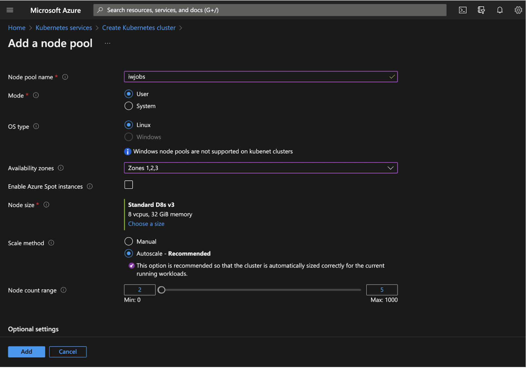Click the Cancel button
Screen dimensions: 526x368
click(68, 352)
